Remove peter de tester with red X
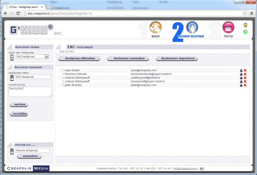 [245, 85]
